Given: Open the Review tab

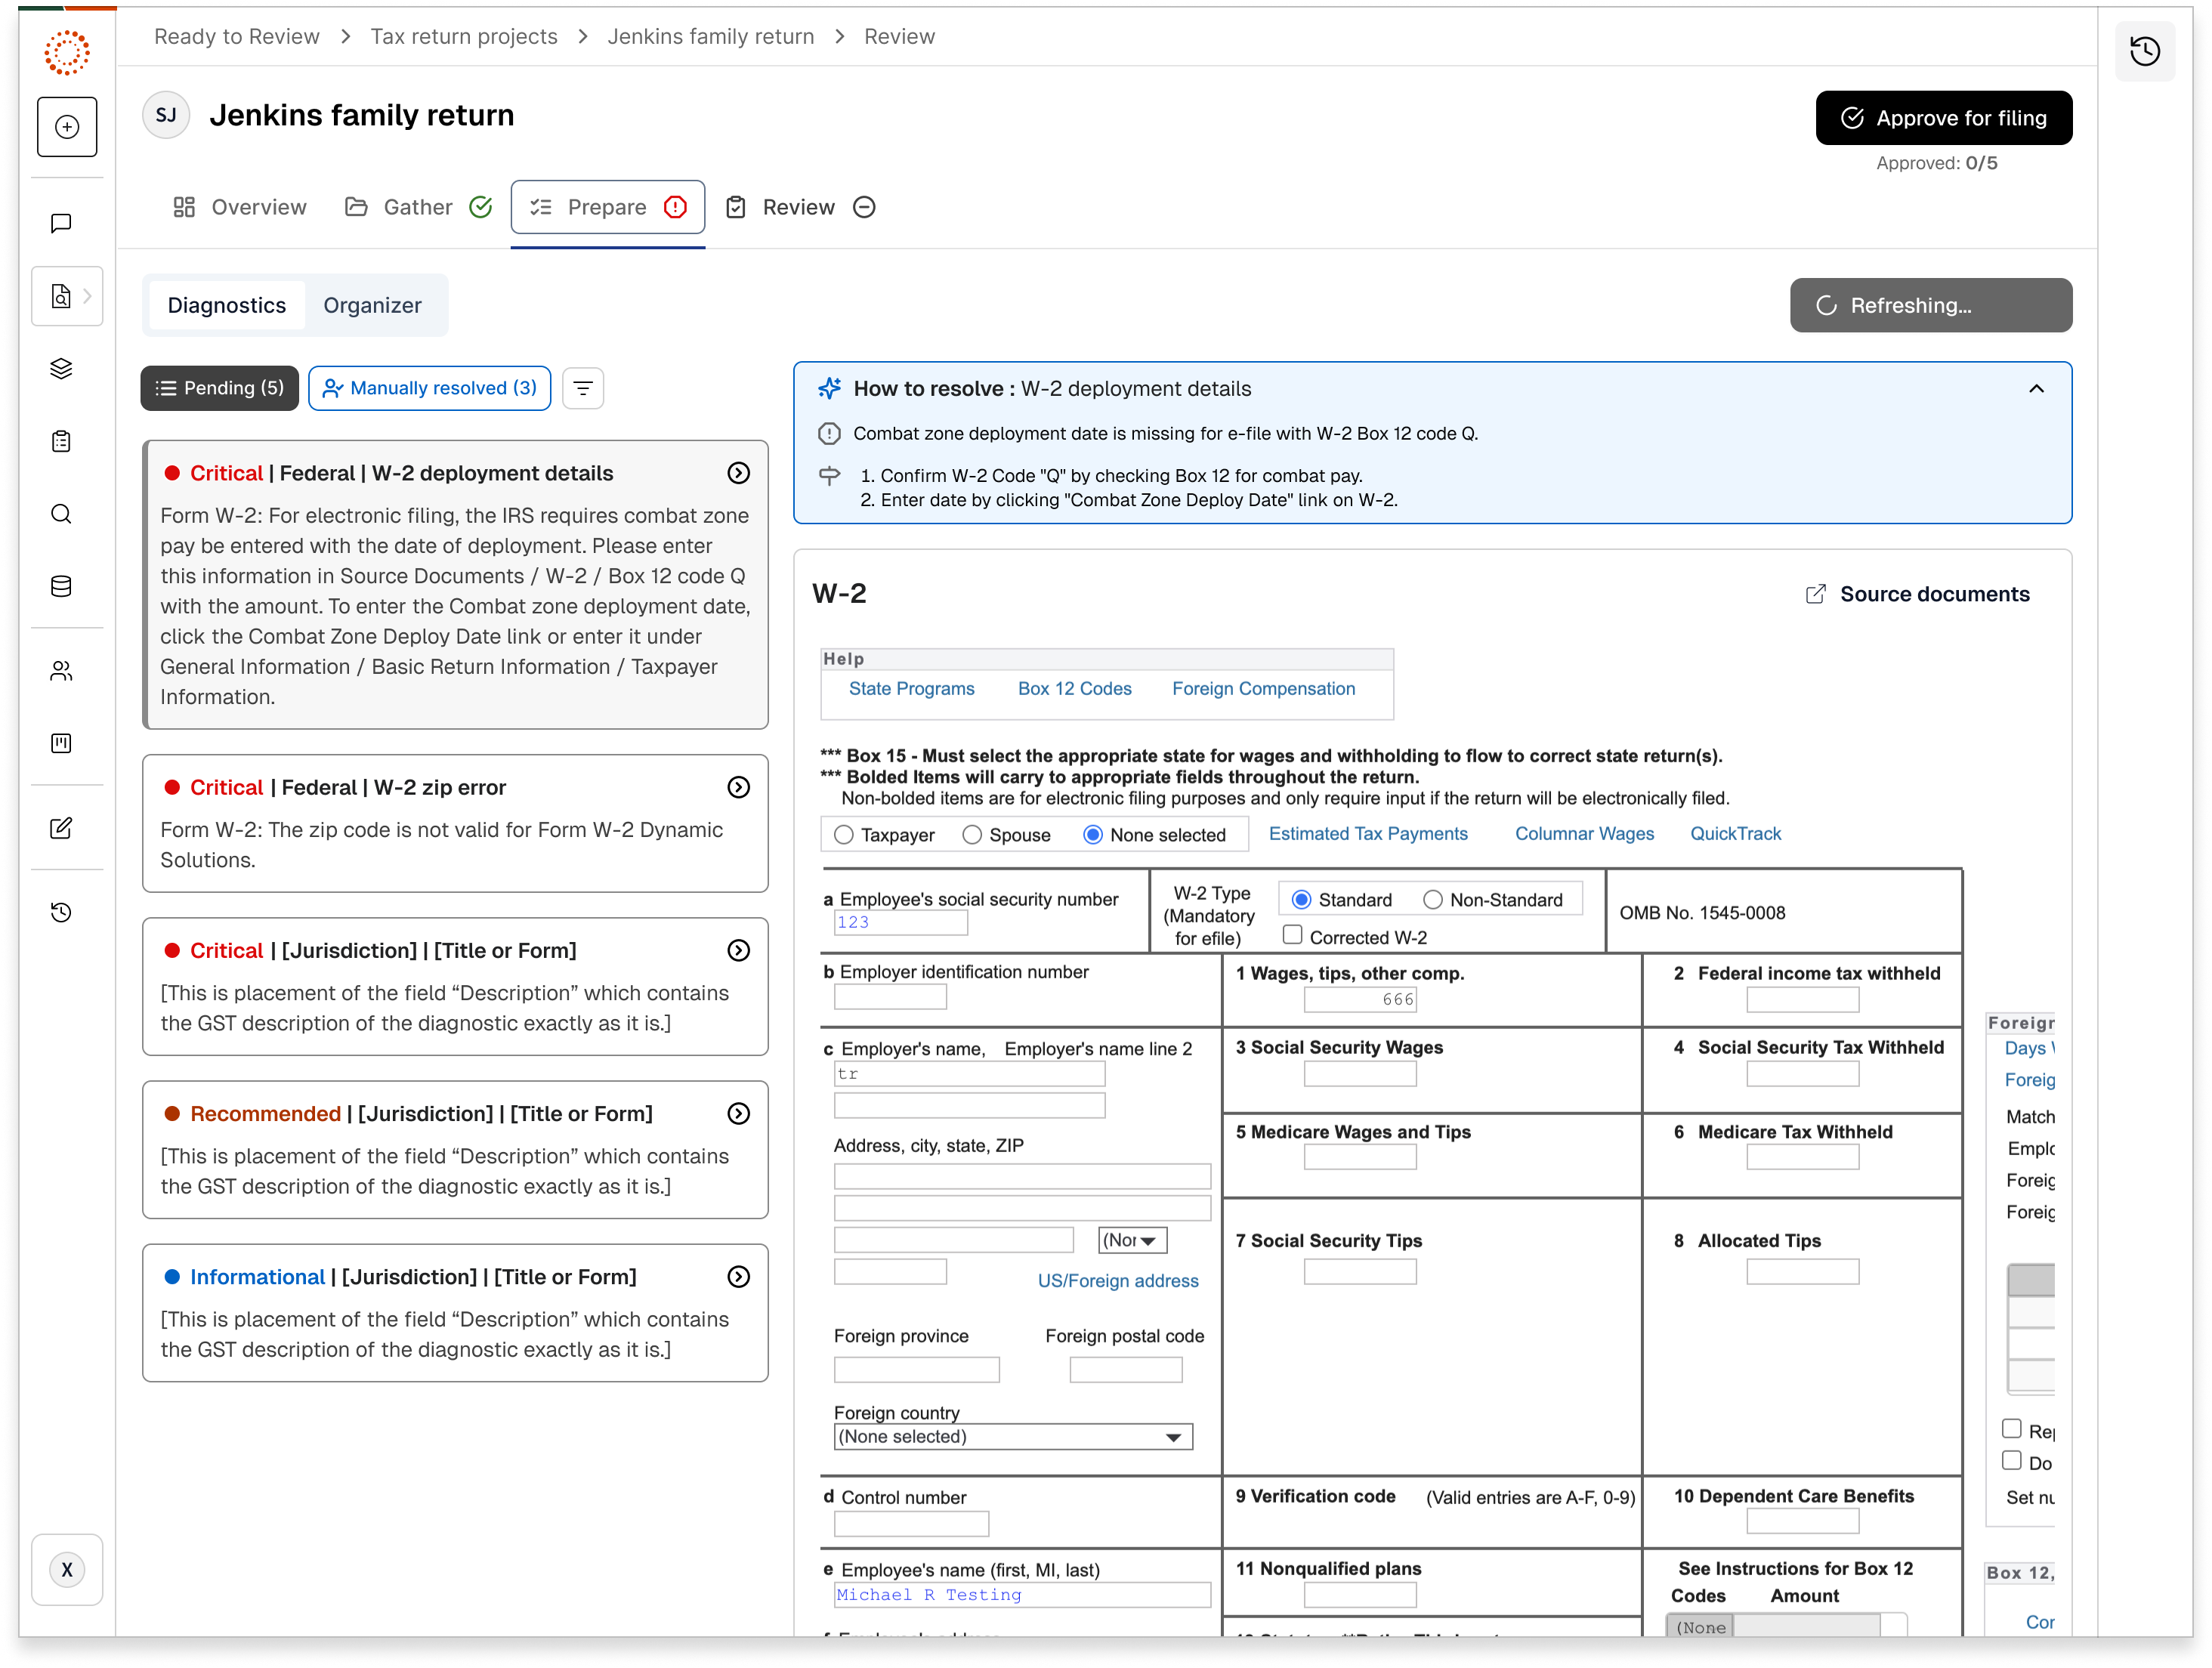Looking at the screenshot, I should 798,207.
